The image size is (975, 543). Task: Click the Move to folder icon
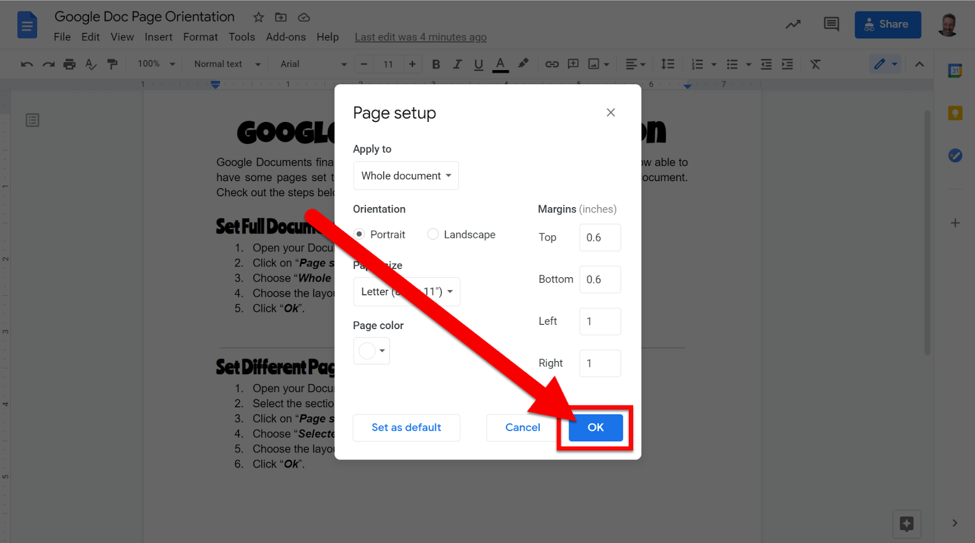281,17
